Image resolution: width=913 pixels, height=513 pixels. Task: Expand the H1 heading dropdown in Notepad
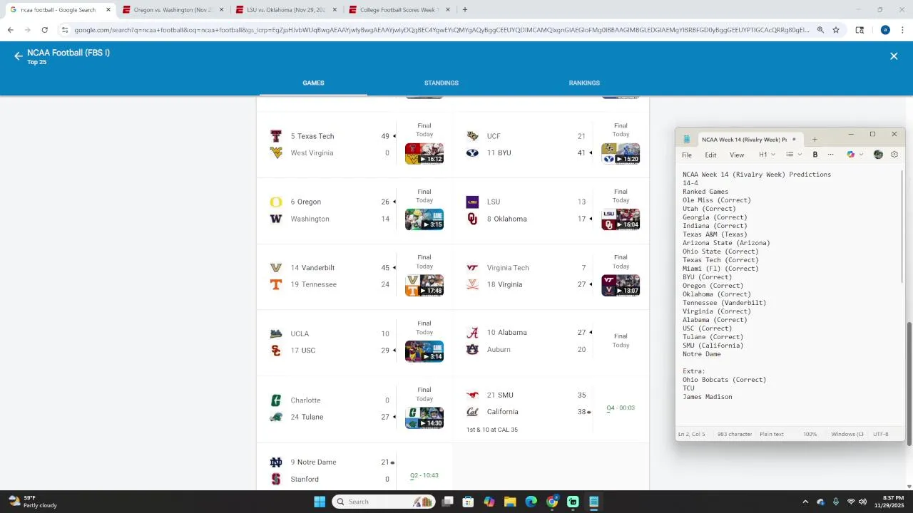tap(767, 155)
